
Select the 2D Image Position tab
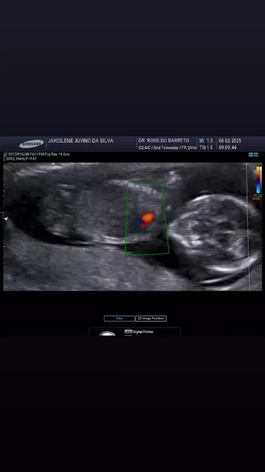pos(151,318)
